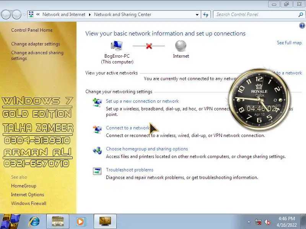
Task: Show hidden tray icons arrow
Action: (249, 222)
